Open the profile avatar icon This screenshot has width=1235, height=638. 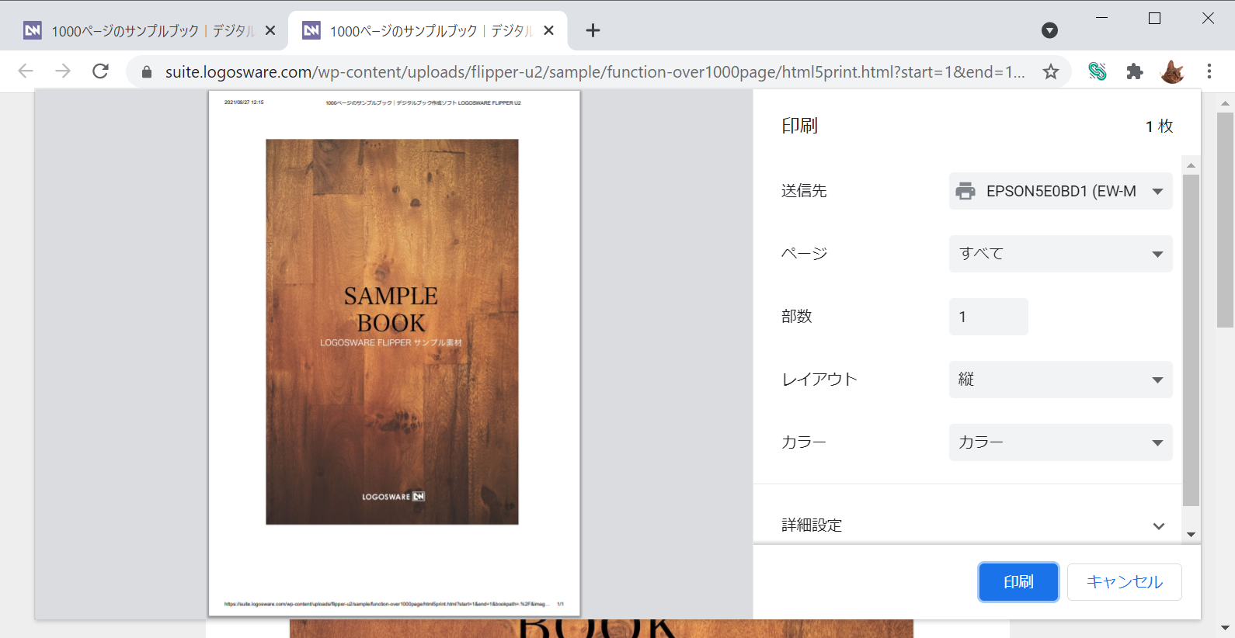click(1172, 72)
